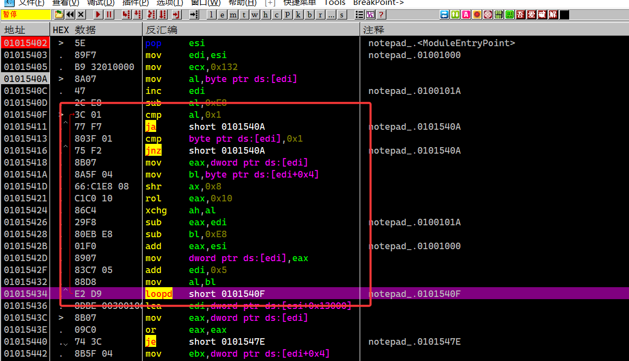
Task: Open the Go to address icon
Action: (x=195, y=15)
